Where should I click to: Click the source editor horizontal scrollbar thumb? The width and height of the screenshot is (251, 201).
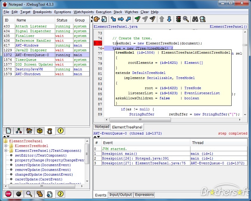point(140,120)
